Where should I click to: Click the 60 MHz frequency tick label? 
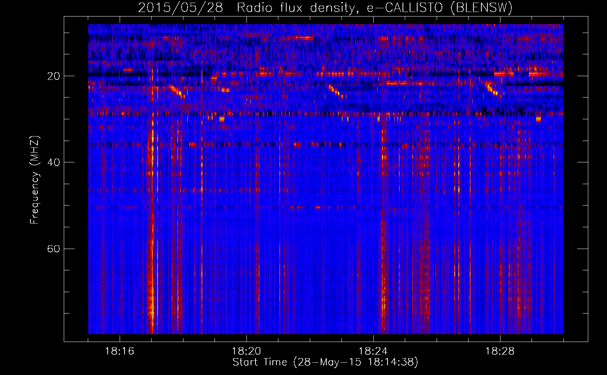(53, 249)
